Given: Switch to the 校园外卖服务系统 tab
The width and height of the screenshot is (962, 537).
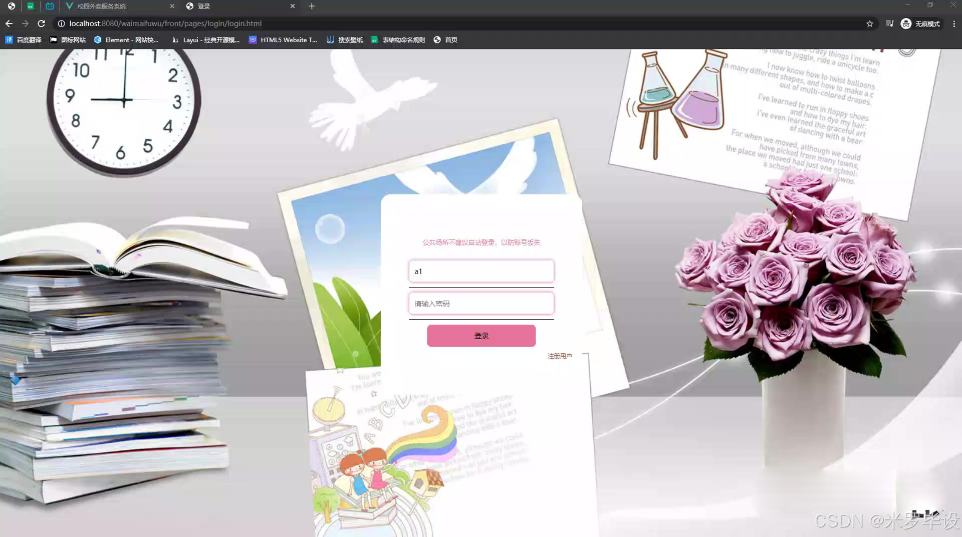Looking at the screenshot, I should [119, 6].
